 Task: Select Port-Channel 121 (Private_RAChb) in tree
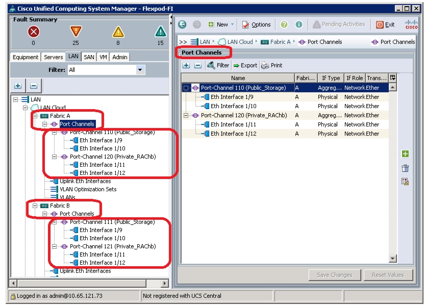point(113,246)
